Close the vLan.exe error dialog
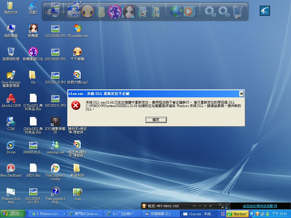 (x=241, y=94)
